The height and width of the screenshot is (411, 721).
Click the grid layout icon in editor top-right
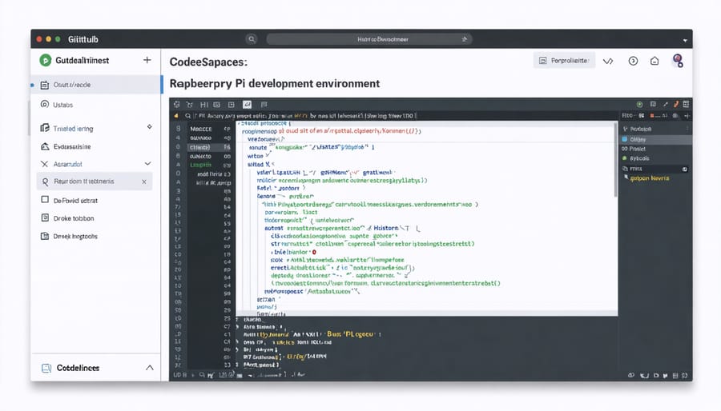[x=686, y=104]
